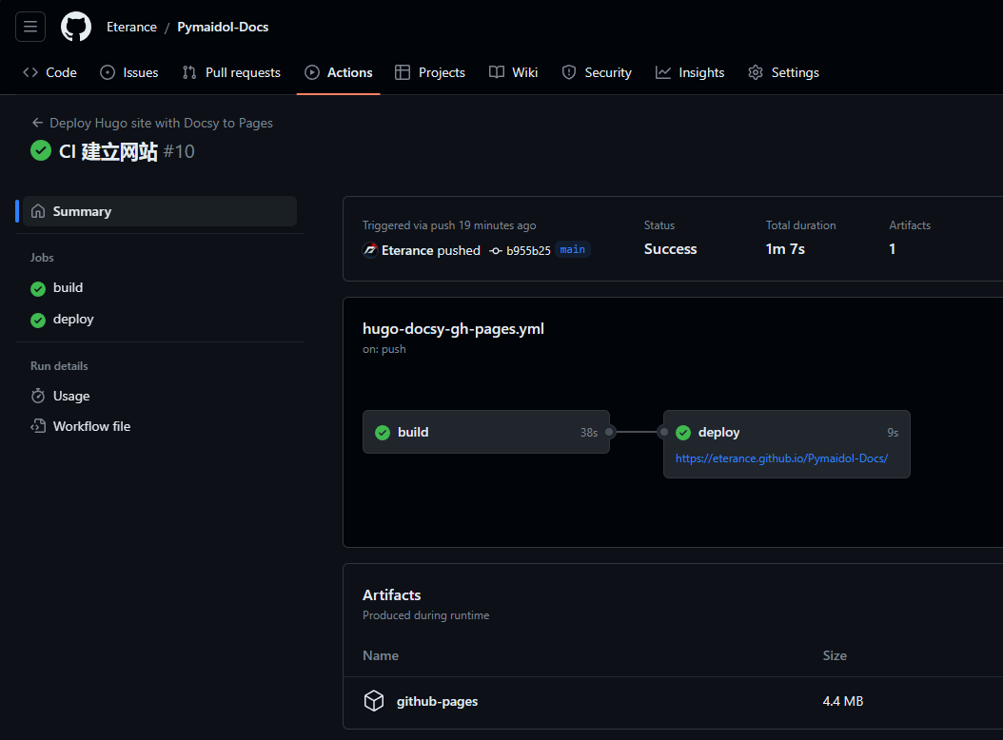1003x740 pixels.
Task: Click the green success check beside the run title
Action: pos(39,150)
